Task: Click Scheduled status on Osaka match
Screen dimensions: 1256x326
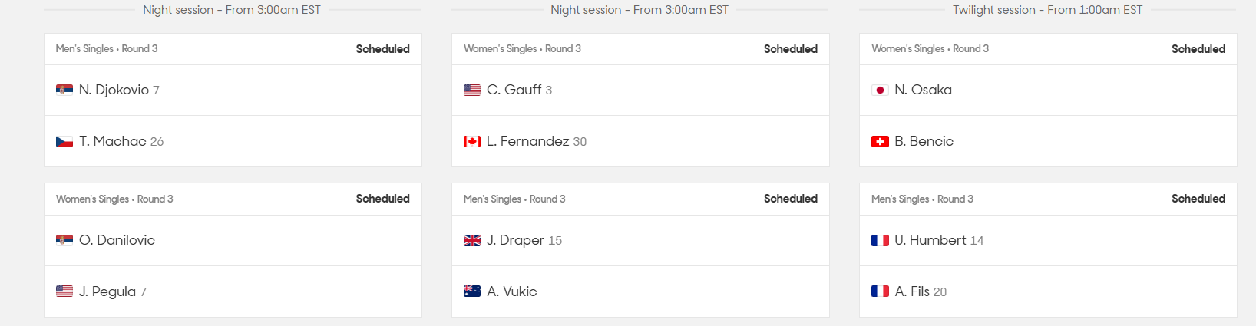Action: click(1198, 49)
